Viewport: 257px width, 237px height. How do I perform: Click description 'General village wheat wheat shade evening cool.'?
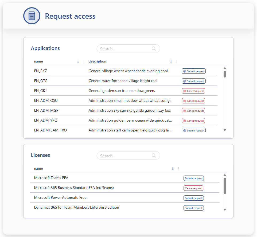point(128,71)
